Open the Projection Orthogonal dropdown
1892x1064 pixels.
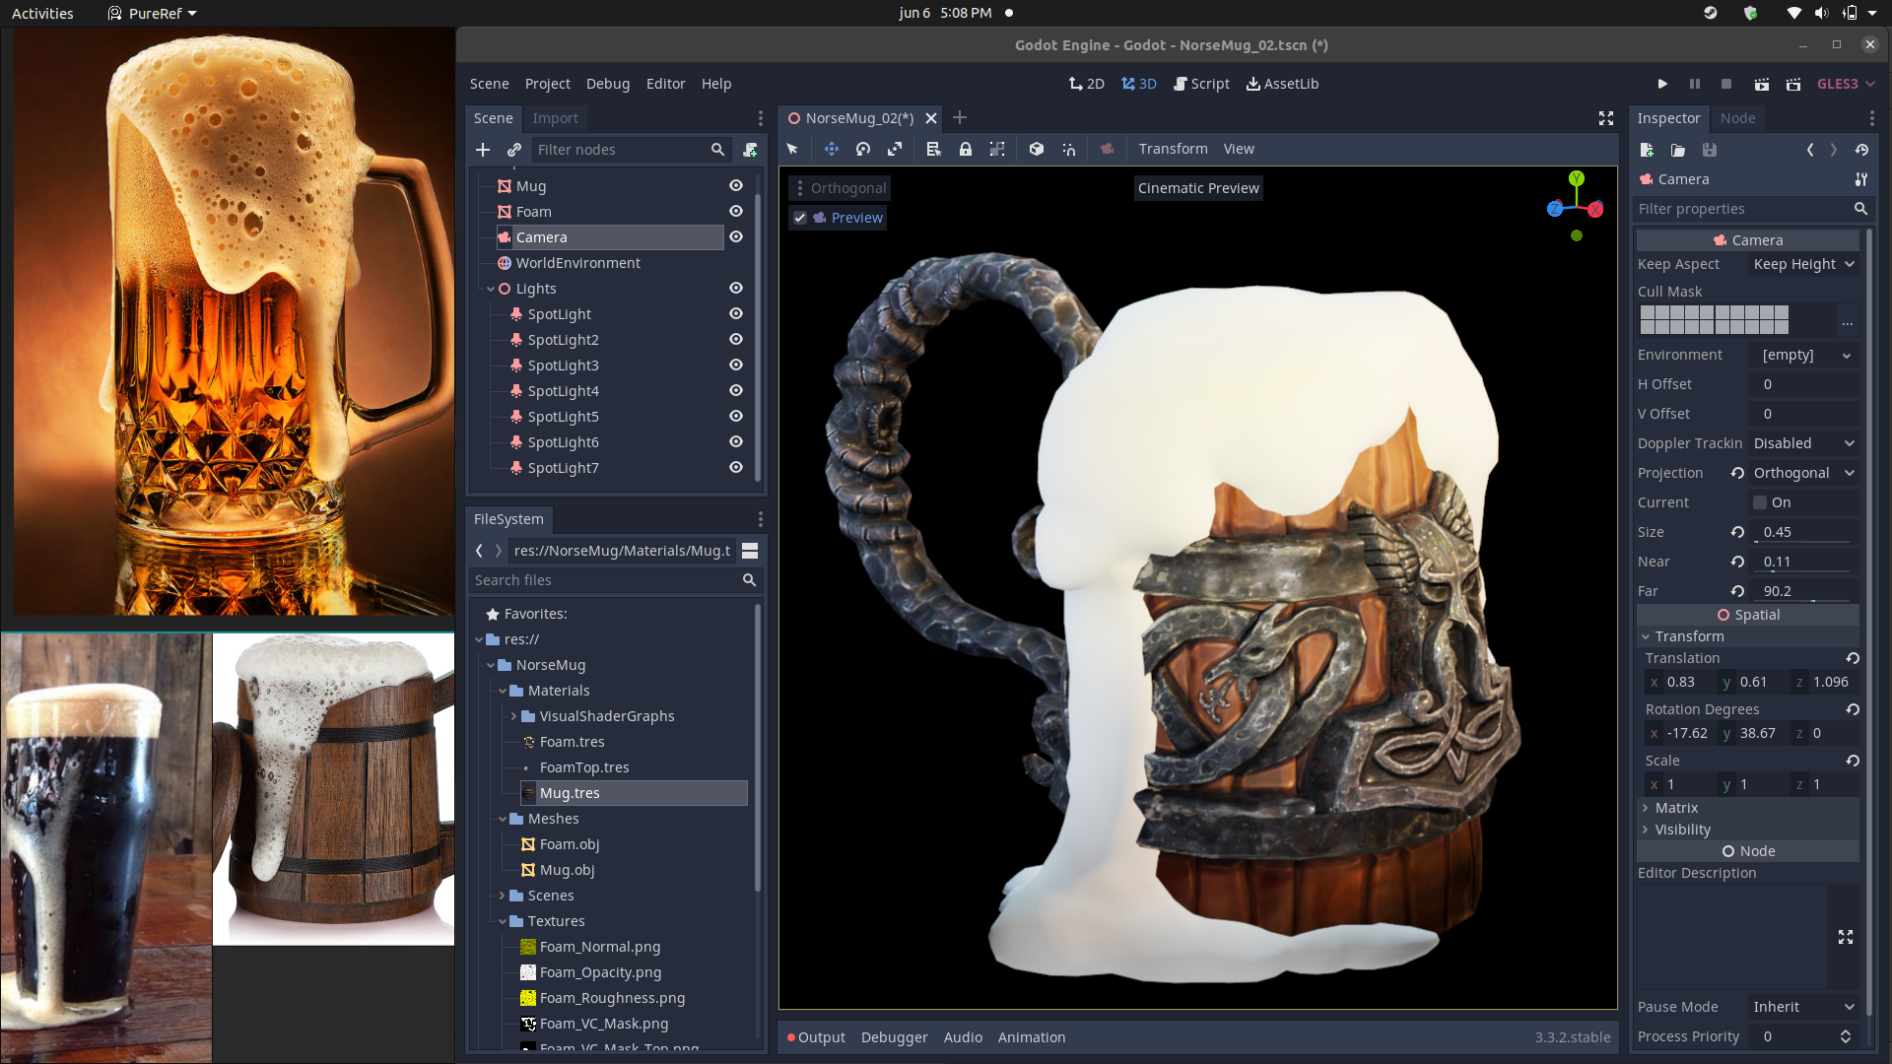tap(1803, 473)
